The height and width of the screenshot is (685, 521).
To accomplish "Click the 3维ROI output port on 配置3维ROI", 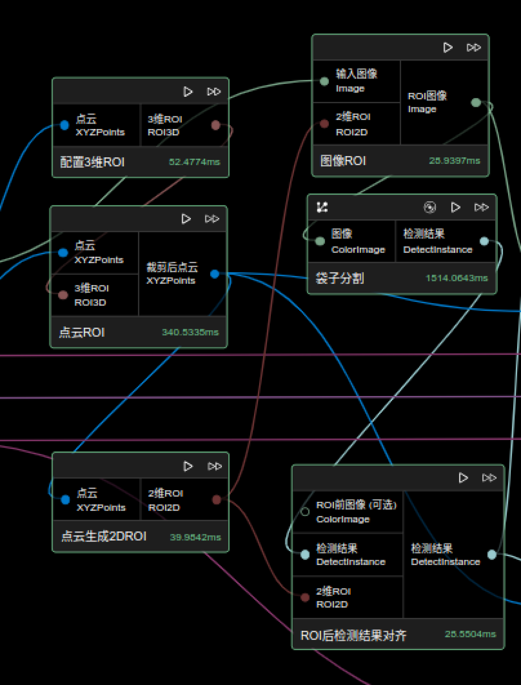I will tap(216, 125).
